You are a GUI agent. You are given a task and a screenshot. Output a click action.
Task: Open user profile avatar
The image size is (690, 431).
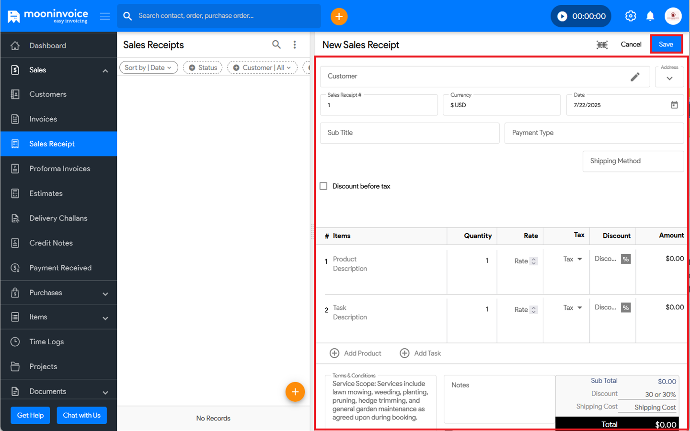point(673,16)
